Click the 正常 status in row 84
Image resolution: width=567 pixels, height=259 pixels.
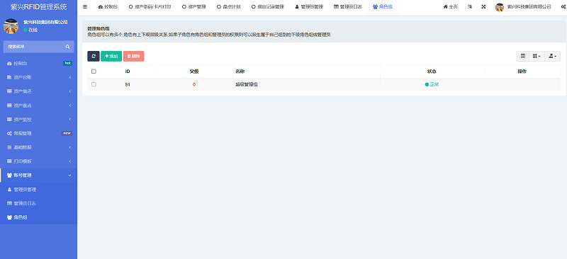pyautogui.click(x=432, y=84)
